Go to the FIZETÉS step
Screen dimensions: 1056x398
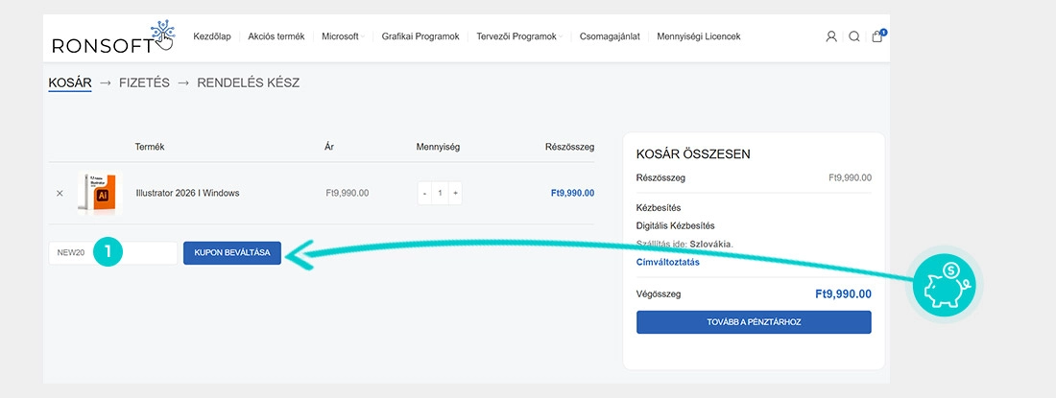pos(144,82)
